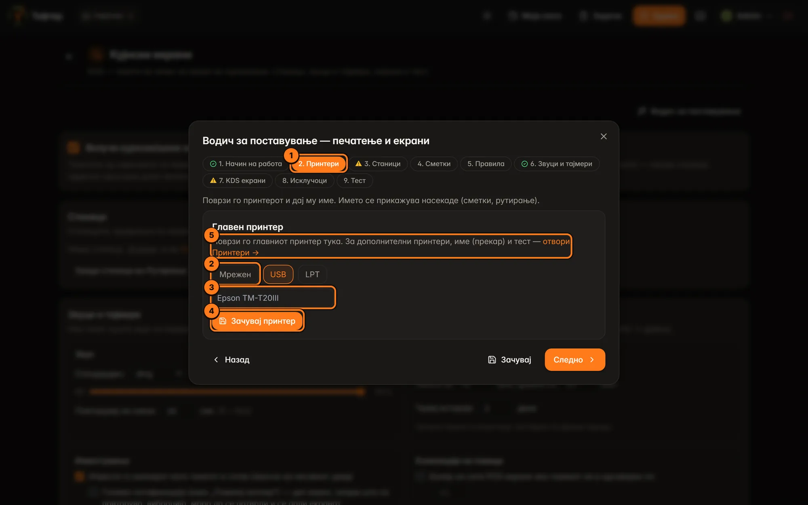
Task: Select the 2. Принтери step tab
Action: 318,164
